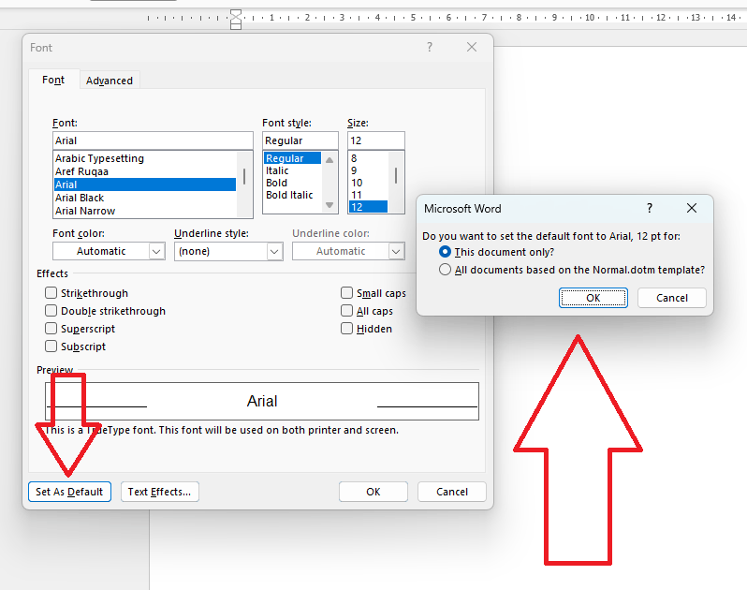Click the ruler indent marker
This screenshot has width=747, height=590.
coord(236,20)
